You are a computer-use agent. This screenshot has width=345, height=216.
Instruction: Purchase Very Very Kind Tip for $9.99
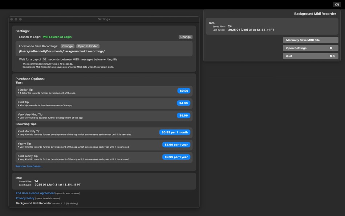(x=183, y=116)
